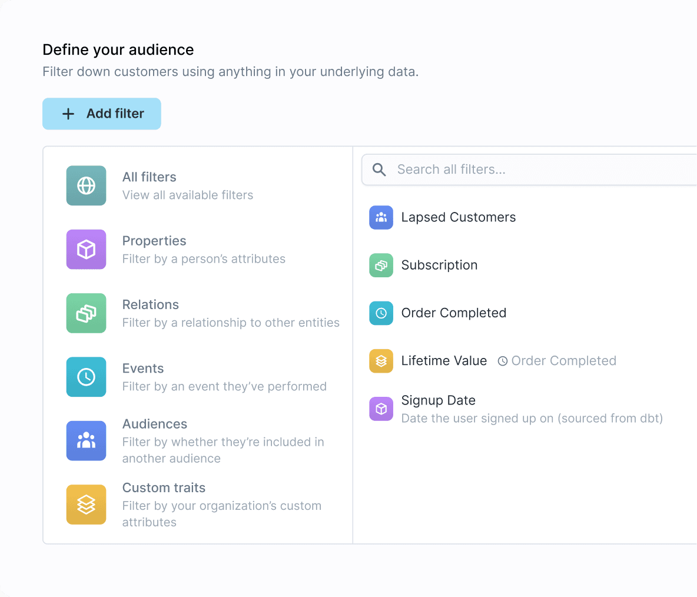Click the blue people Audiences icon
Viewport: 697px width, 597px height.
86,440
